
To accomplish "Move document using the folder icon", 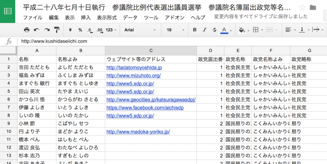I will point(313,7).
